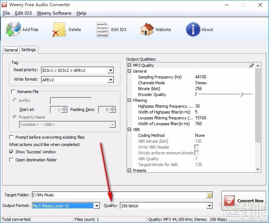Click the Output Qualities vertical scrollbar thumb

pos(258,105)
